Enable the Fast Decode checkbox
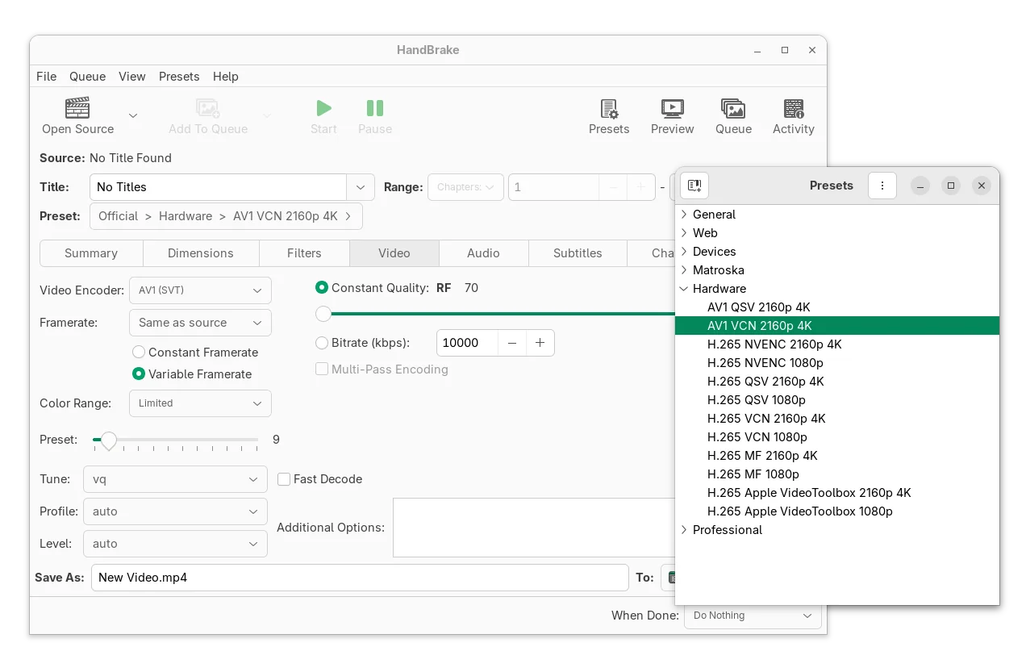Image resolution: width=1026 pixels, height=672 pixels. point(284,479)
